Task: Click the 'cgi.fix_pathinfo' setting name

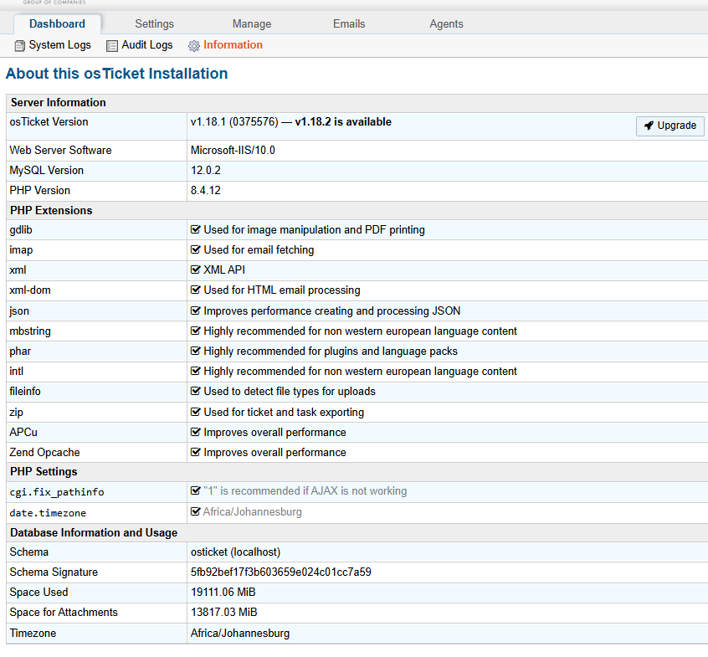Action: 57,492
